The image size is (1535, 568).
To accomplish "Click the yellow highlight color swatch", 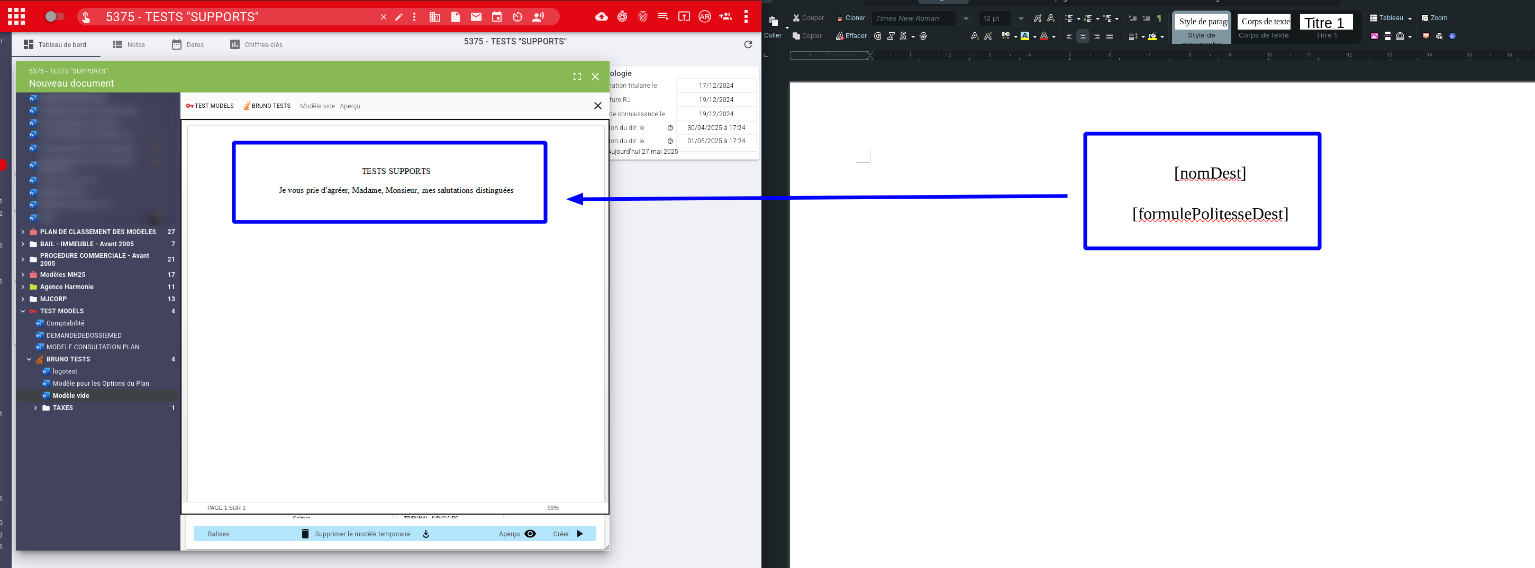I will (x=1025, y=36).
